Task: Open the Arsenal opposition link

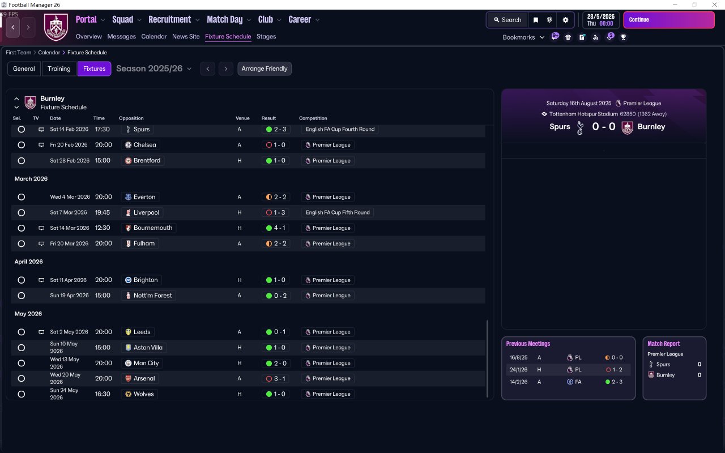Action: point(140,379)
